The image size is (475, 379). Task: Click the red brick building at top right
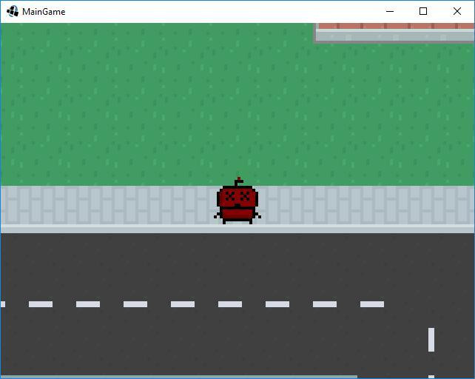point(394,33)
